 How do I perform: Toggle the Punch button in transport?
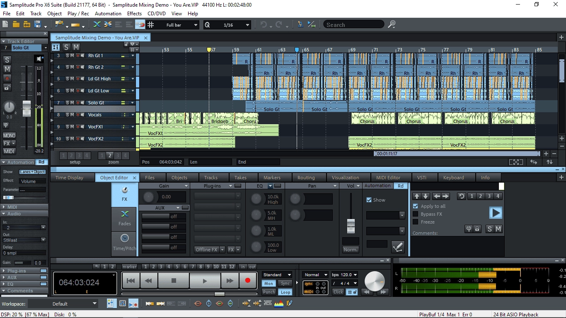tap(269, 292)
